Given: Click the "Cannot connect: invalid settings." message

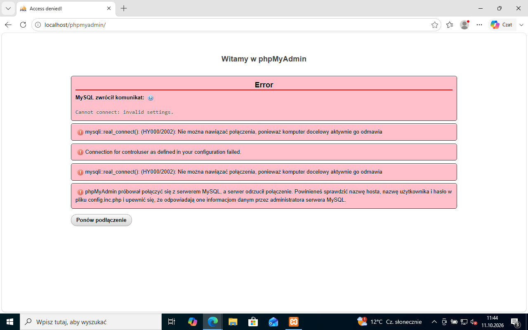Looking at the screenshot, I should pos(125,112).
